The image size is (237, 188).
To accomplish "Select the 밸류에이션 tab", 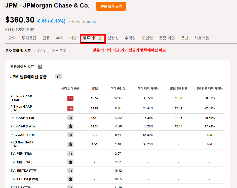I will tap(92, 38).
